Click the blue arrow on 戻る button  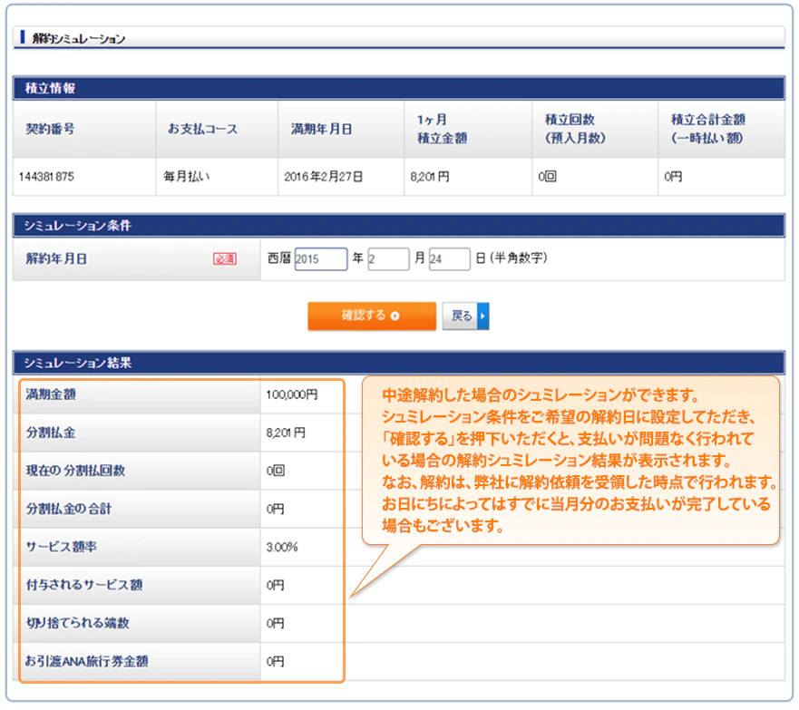coord(483,316)
